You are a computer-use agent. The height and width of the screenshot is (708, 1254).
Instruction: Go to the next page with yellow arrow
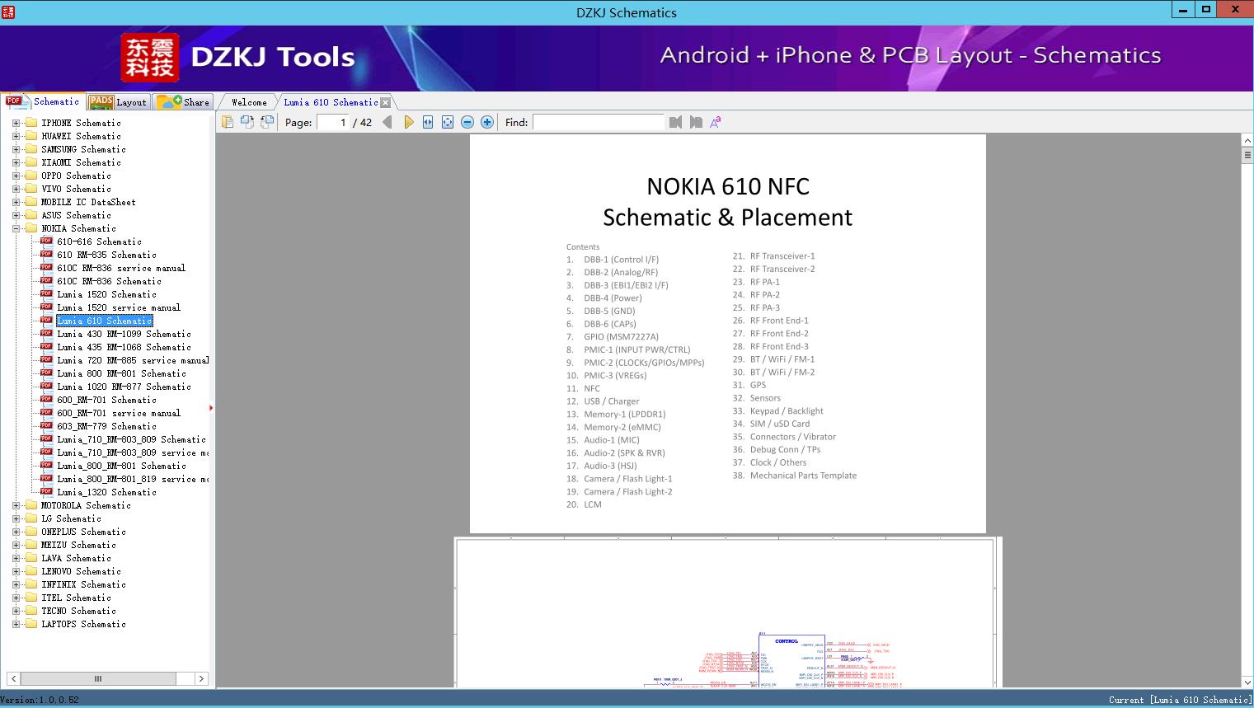click(x=409, y=122)
